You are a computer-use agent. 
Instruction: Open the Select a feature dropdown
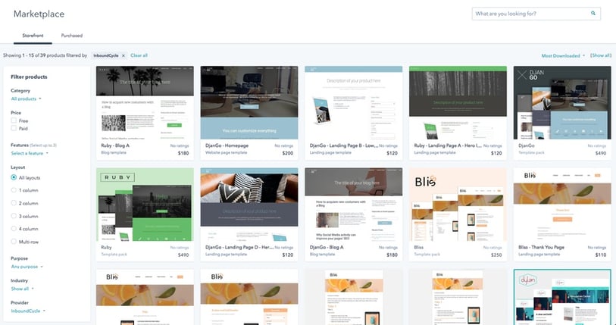(x=30, y=153)
